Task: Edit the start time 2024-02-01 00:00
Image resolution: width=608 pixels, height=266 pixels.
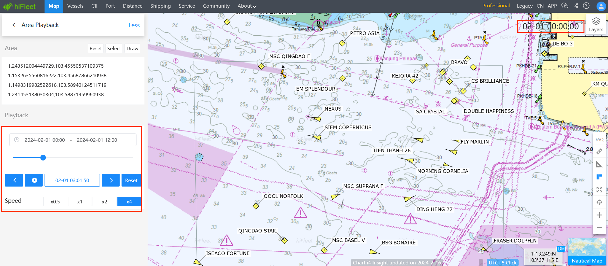Action: point(45,140)
